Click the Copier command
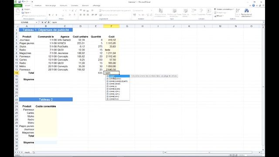 [26, 13]
